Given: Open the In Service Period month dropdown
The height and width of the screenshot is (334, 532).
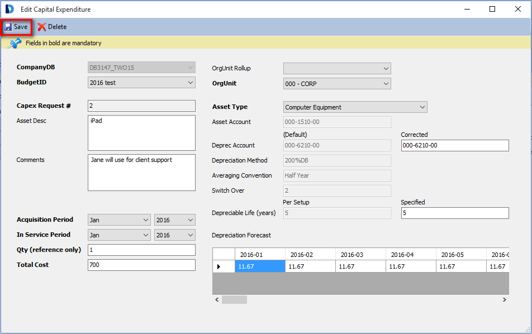Looking at the screenshot, I should coord(119,235).
